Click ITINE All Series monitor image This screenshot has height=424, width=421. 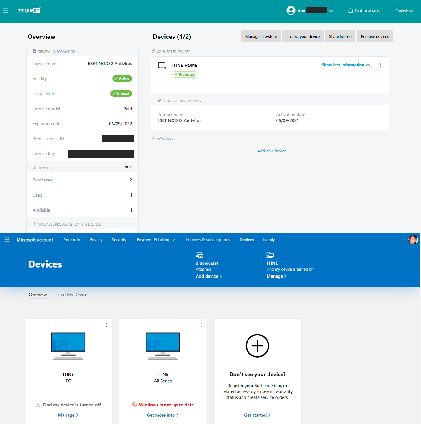coord(163,346)
